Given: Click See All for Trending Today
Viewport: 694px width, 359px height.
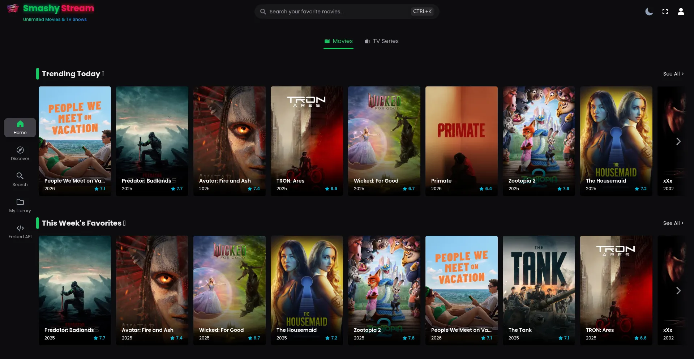Looking at the screenshot, I should pos(673,74).
